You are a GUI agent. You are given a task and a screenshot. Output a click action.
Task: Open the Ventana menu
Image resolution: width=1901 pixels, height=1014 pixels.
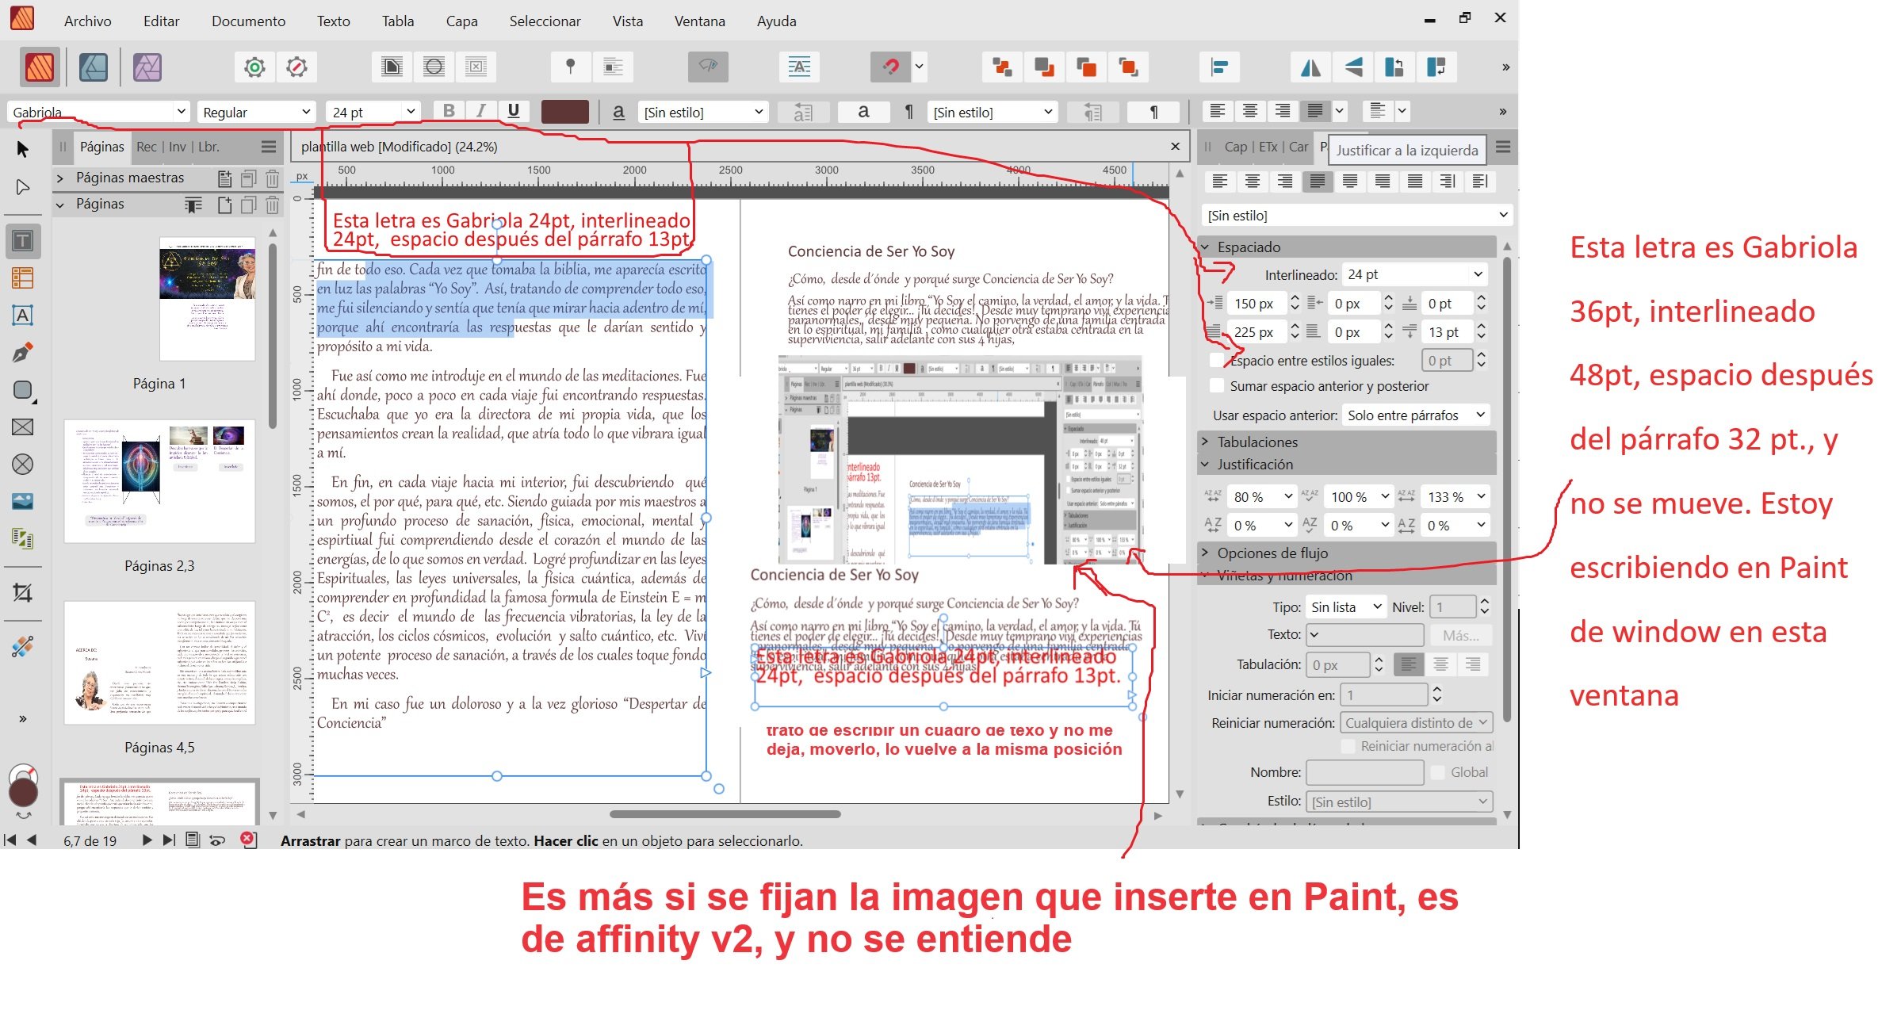(699, 21)
